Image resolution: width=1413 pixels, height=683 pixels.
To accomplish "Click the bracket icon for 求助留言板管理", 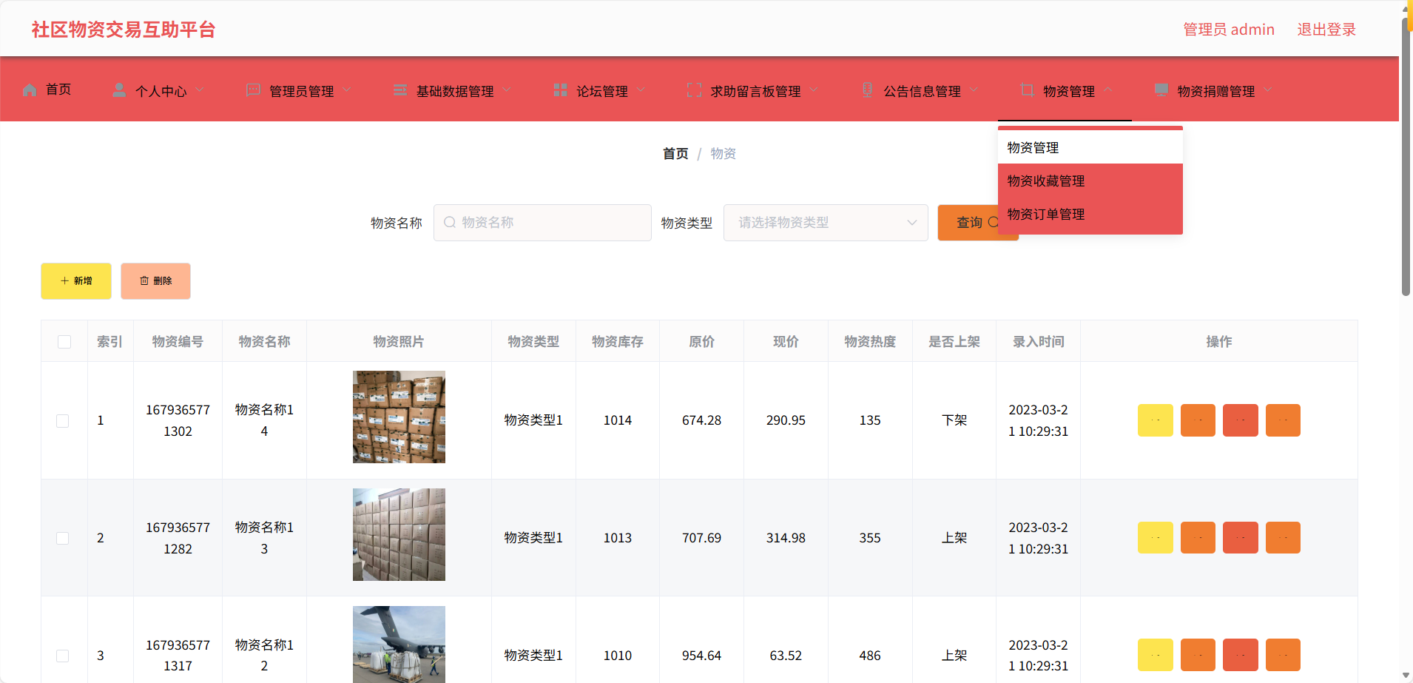I will [694, 90].
